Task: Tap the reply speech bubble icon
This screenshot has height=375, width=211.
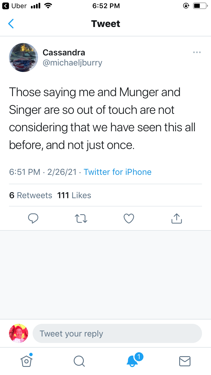Action: pyautogui.click(x=33, y=218)
